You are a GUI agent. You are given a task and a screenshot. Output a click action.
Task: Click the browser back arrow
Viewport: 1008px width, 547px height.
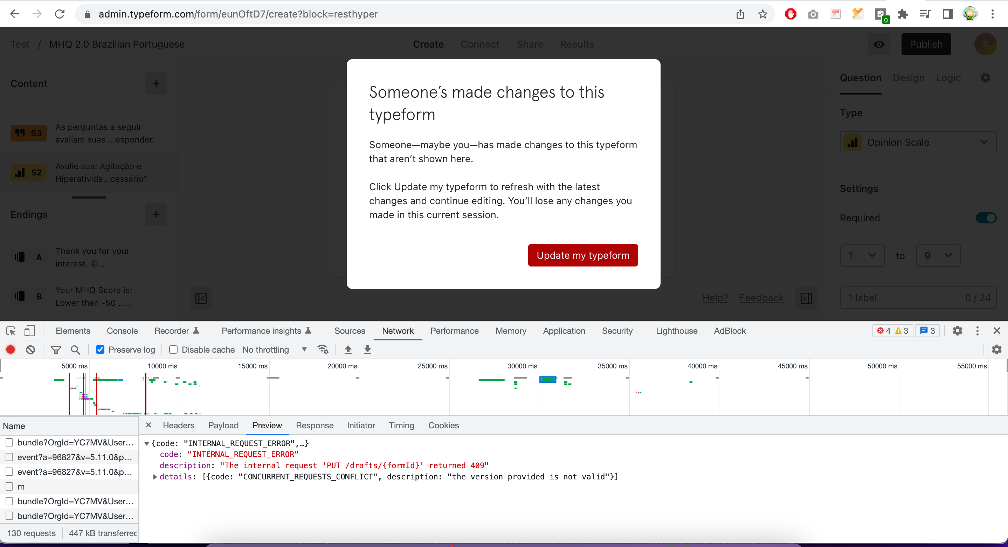pos(15,14)
